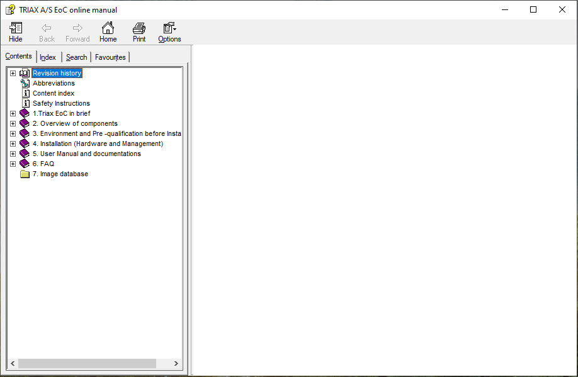Open the Options toolbar menu
This screenshot has width=578, height=377.
169,32
